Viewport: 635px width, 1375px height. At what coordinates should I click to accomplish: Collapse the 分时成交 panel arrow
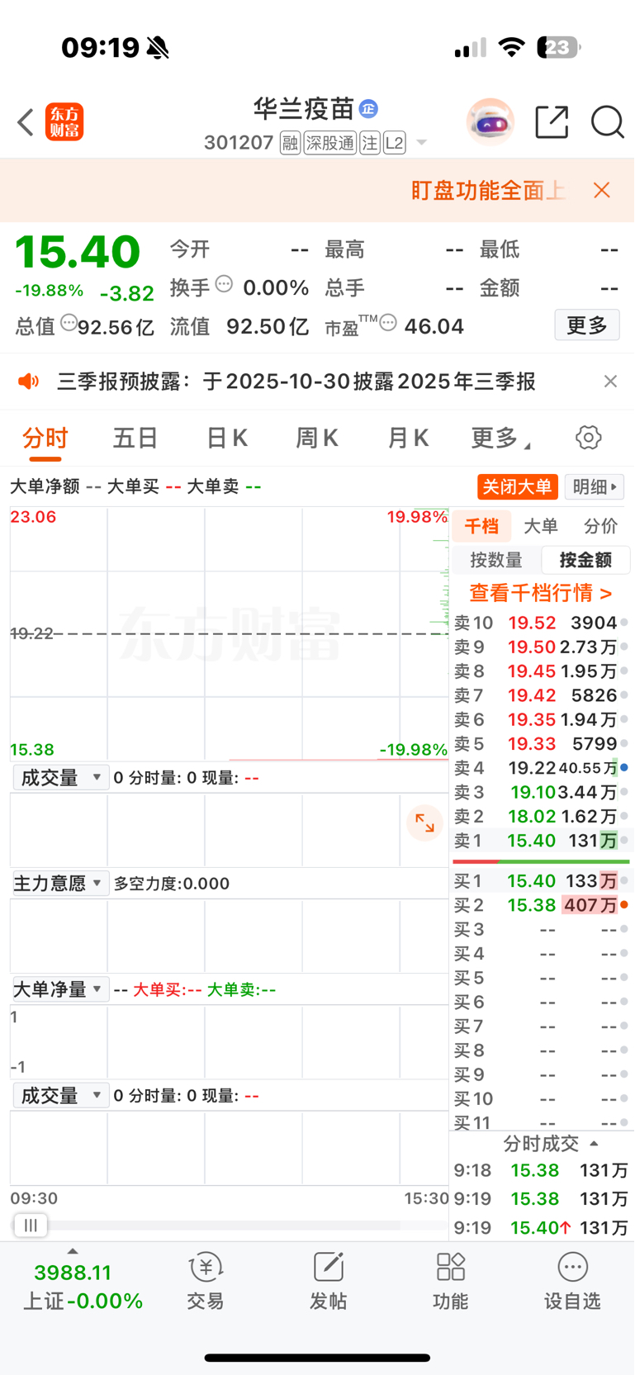tap(594, 1144)
